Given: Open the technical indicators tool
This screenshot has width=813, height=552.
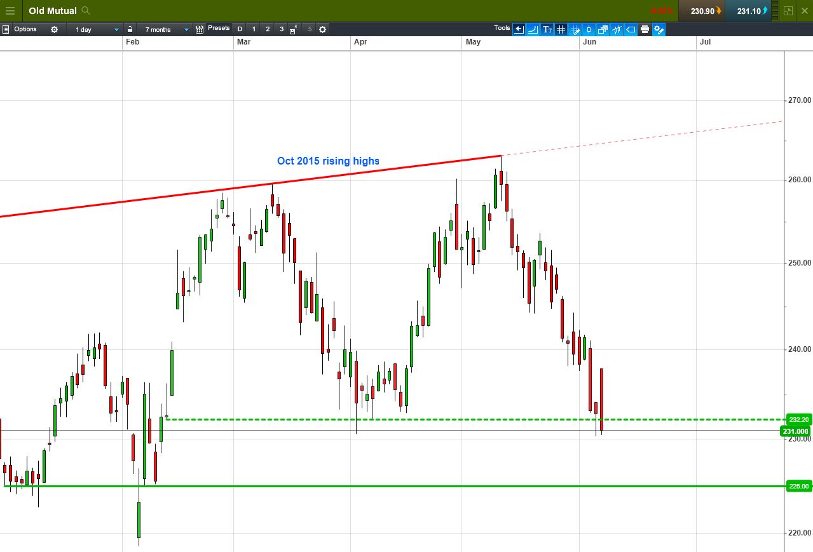Looking at the screenshot, I should pos(617,29).
